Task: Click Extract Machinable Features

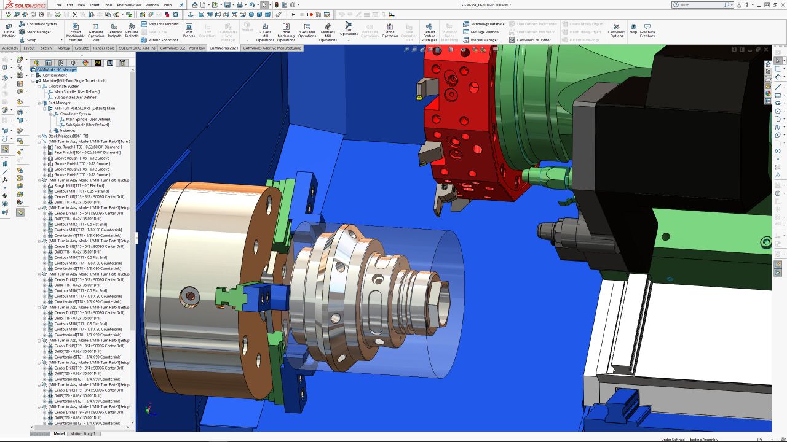Action: [x=76, y=32]
